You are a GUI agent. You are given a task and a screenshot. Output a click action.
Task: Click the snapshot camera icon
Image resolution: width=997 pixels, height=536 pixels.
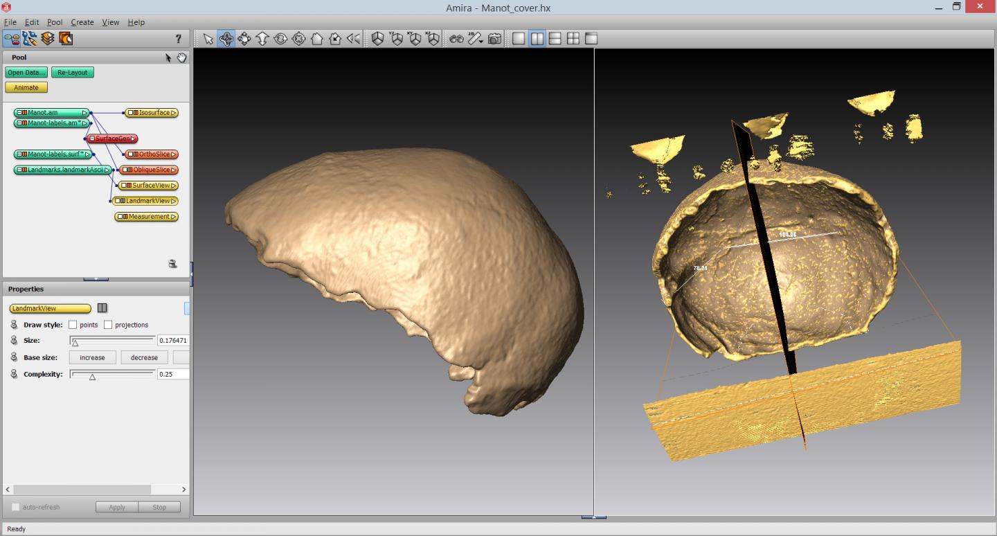coord(494,39)
